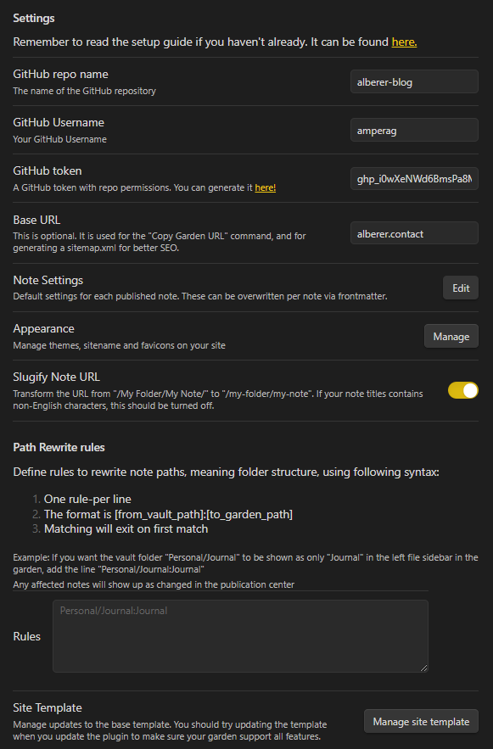Enable the Slugify Note URL toggle

coord(463,390)
